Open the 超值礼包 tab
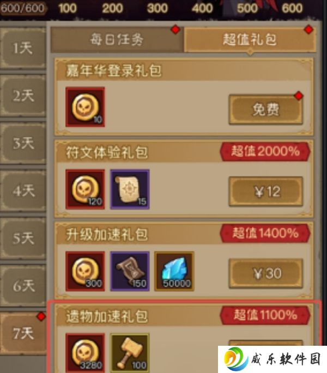 pyautogui.click(x=250, y=40)
